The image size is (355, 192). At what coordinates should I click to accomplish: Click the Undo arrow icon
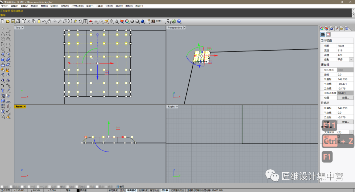pyautogui.click(x=44, y=21)
